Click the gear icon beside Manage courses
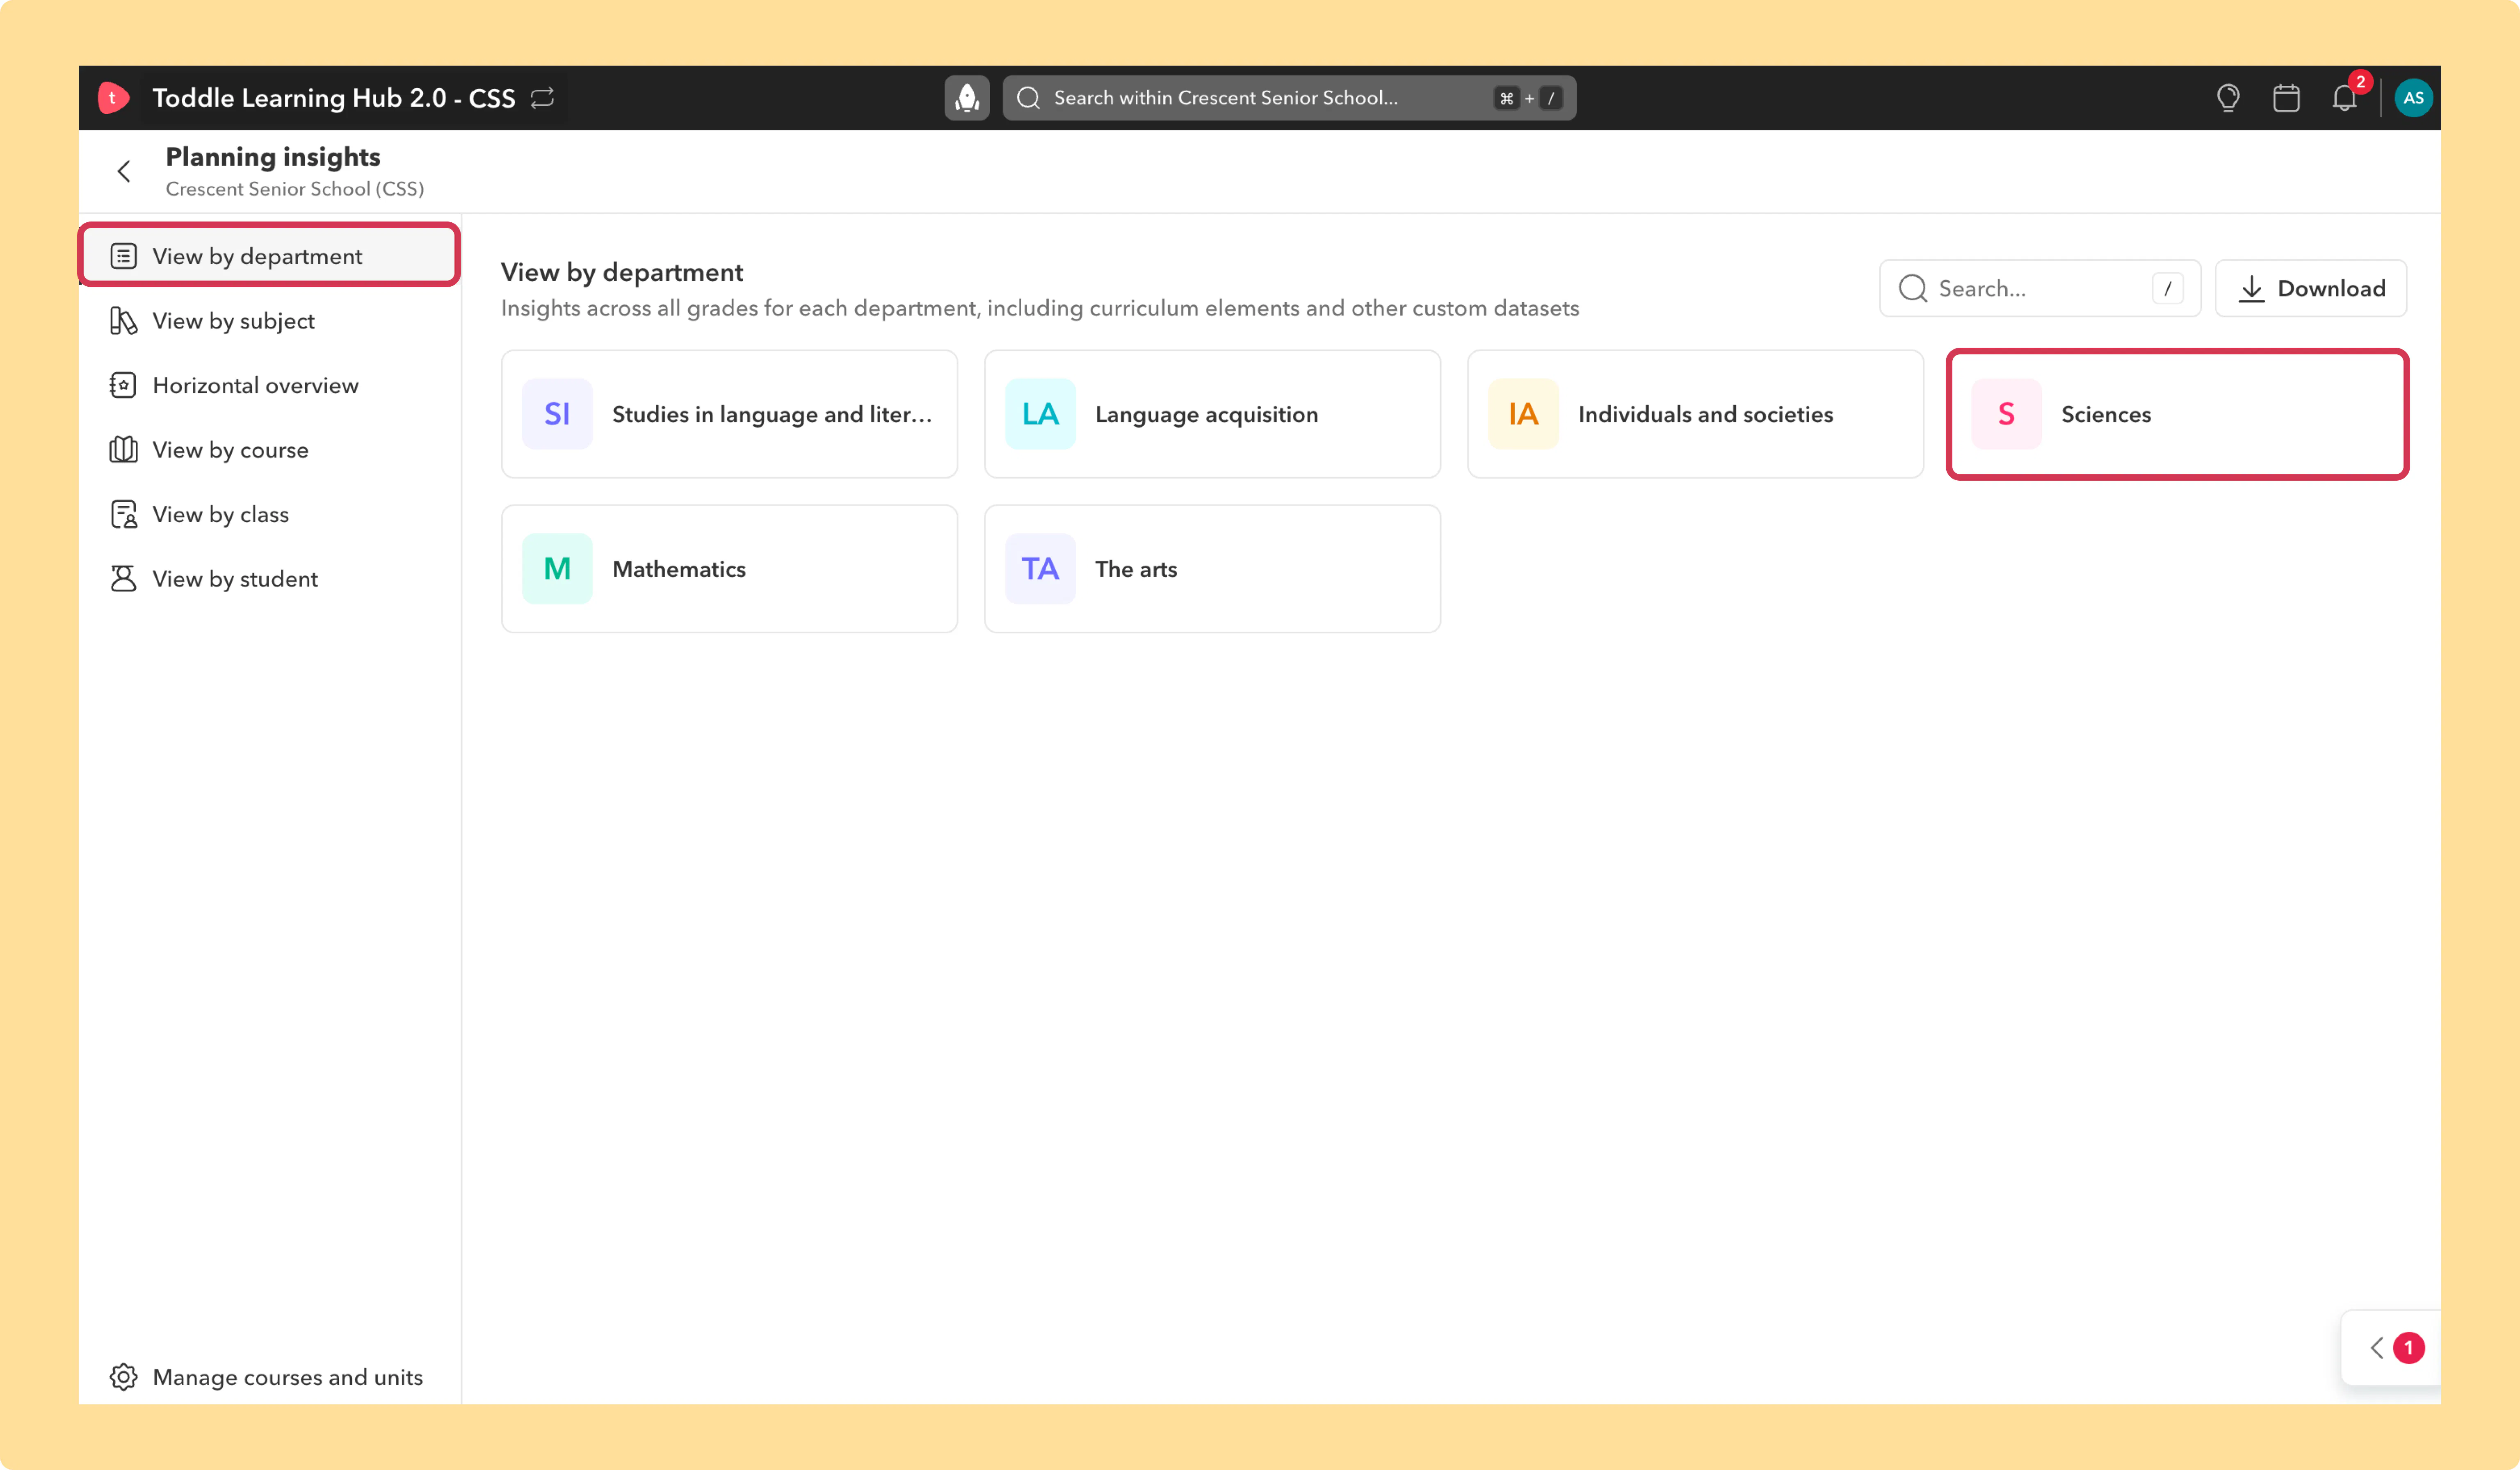 click(x=123, y=1377)
